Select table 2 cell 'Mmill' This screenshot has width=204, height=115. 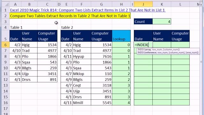pyautogui.click(x=82, y=103)
